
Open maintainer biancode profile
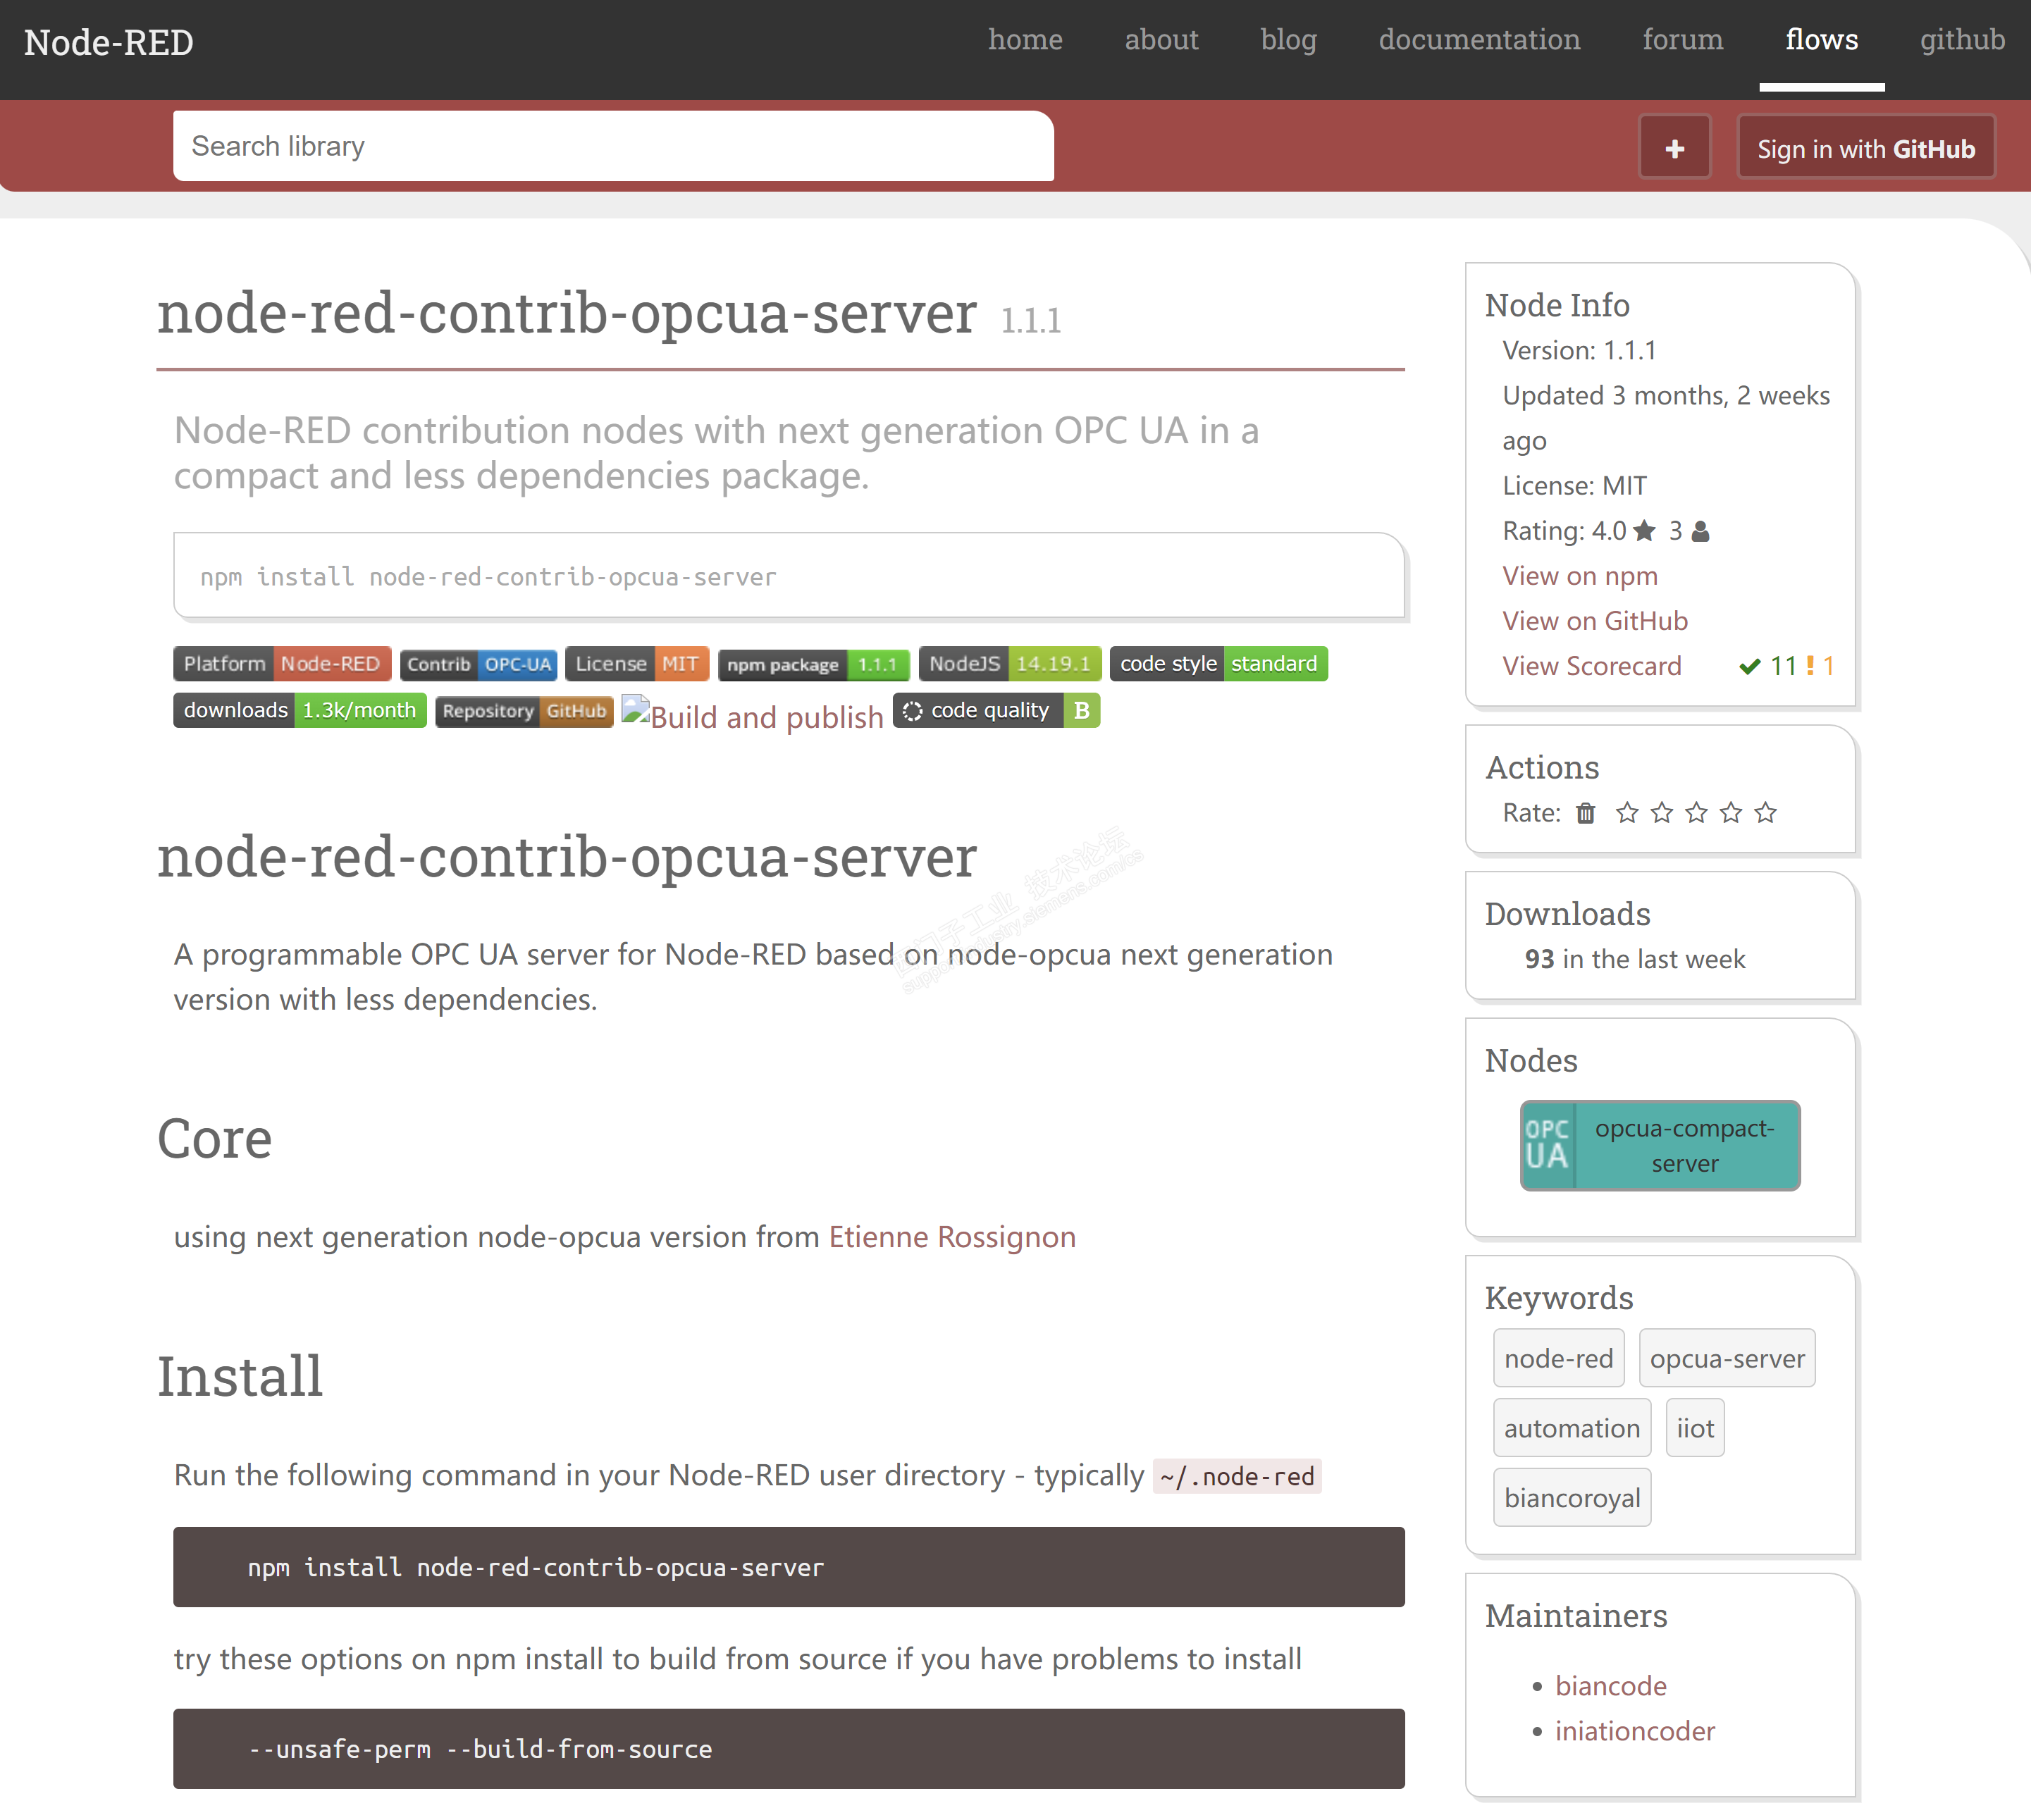point(1610,1686)
